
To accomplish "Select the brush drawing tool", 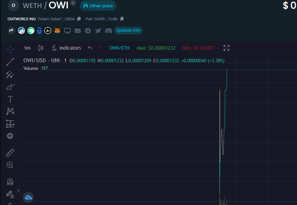I will (x=10, y=87).
